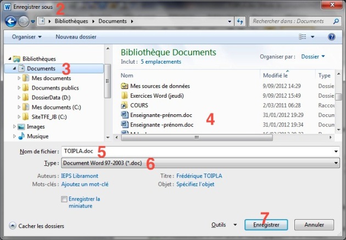Click the refresh icon beside address bar
The width and height of the screenshot is (346, 240).
point(240,21)
